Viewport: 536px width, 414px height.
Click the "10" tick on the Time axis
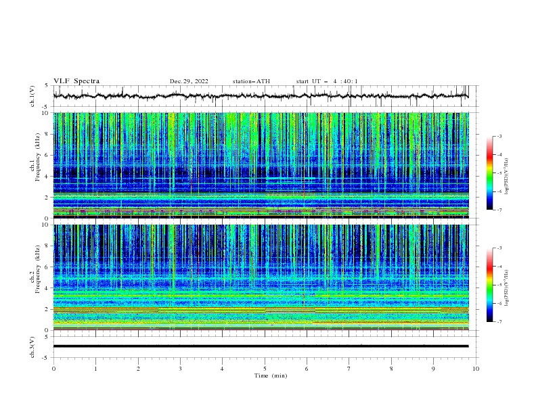click(x=476, y=369)
